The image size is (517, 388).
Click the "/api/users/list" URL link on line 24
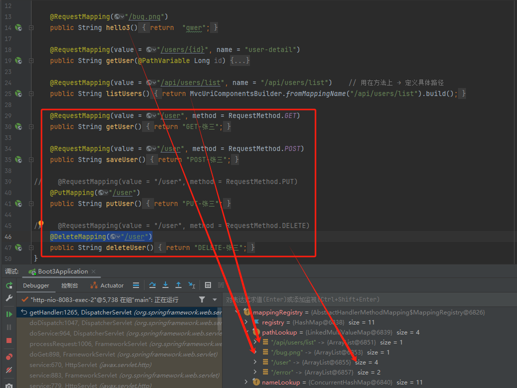point(190,82)
